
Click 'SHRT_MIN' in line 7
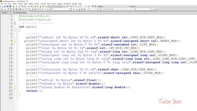[x=138, y=37]
